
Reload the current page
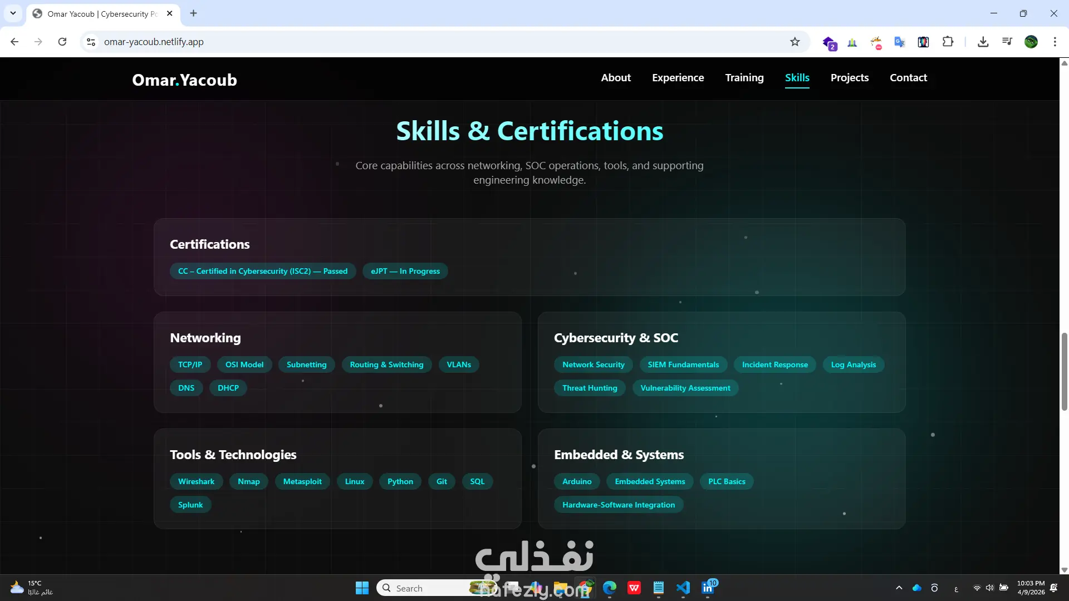[x=62, y=42]
